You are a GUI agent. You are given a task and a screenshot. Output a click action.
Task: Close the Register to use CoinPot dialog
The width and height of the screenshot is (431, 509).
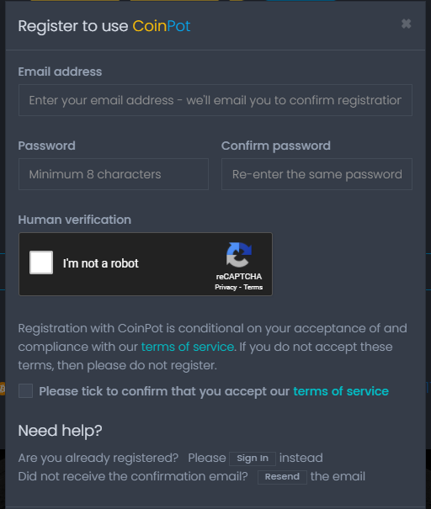point(406,24)
